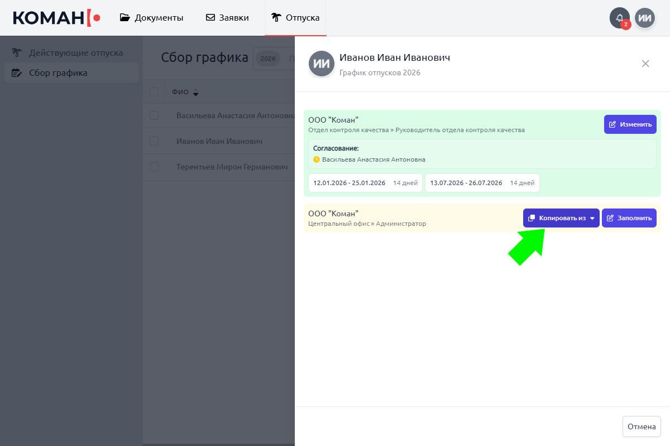Check the Терентьев Мирон Германович row checkbox
The image size is (670, 446).
pos(154,167)
